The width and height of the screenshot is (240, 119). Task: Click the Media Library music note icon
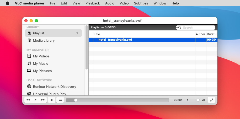point(29,40)
